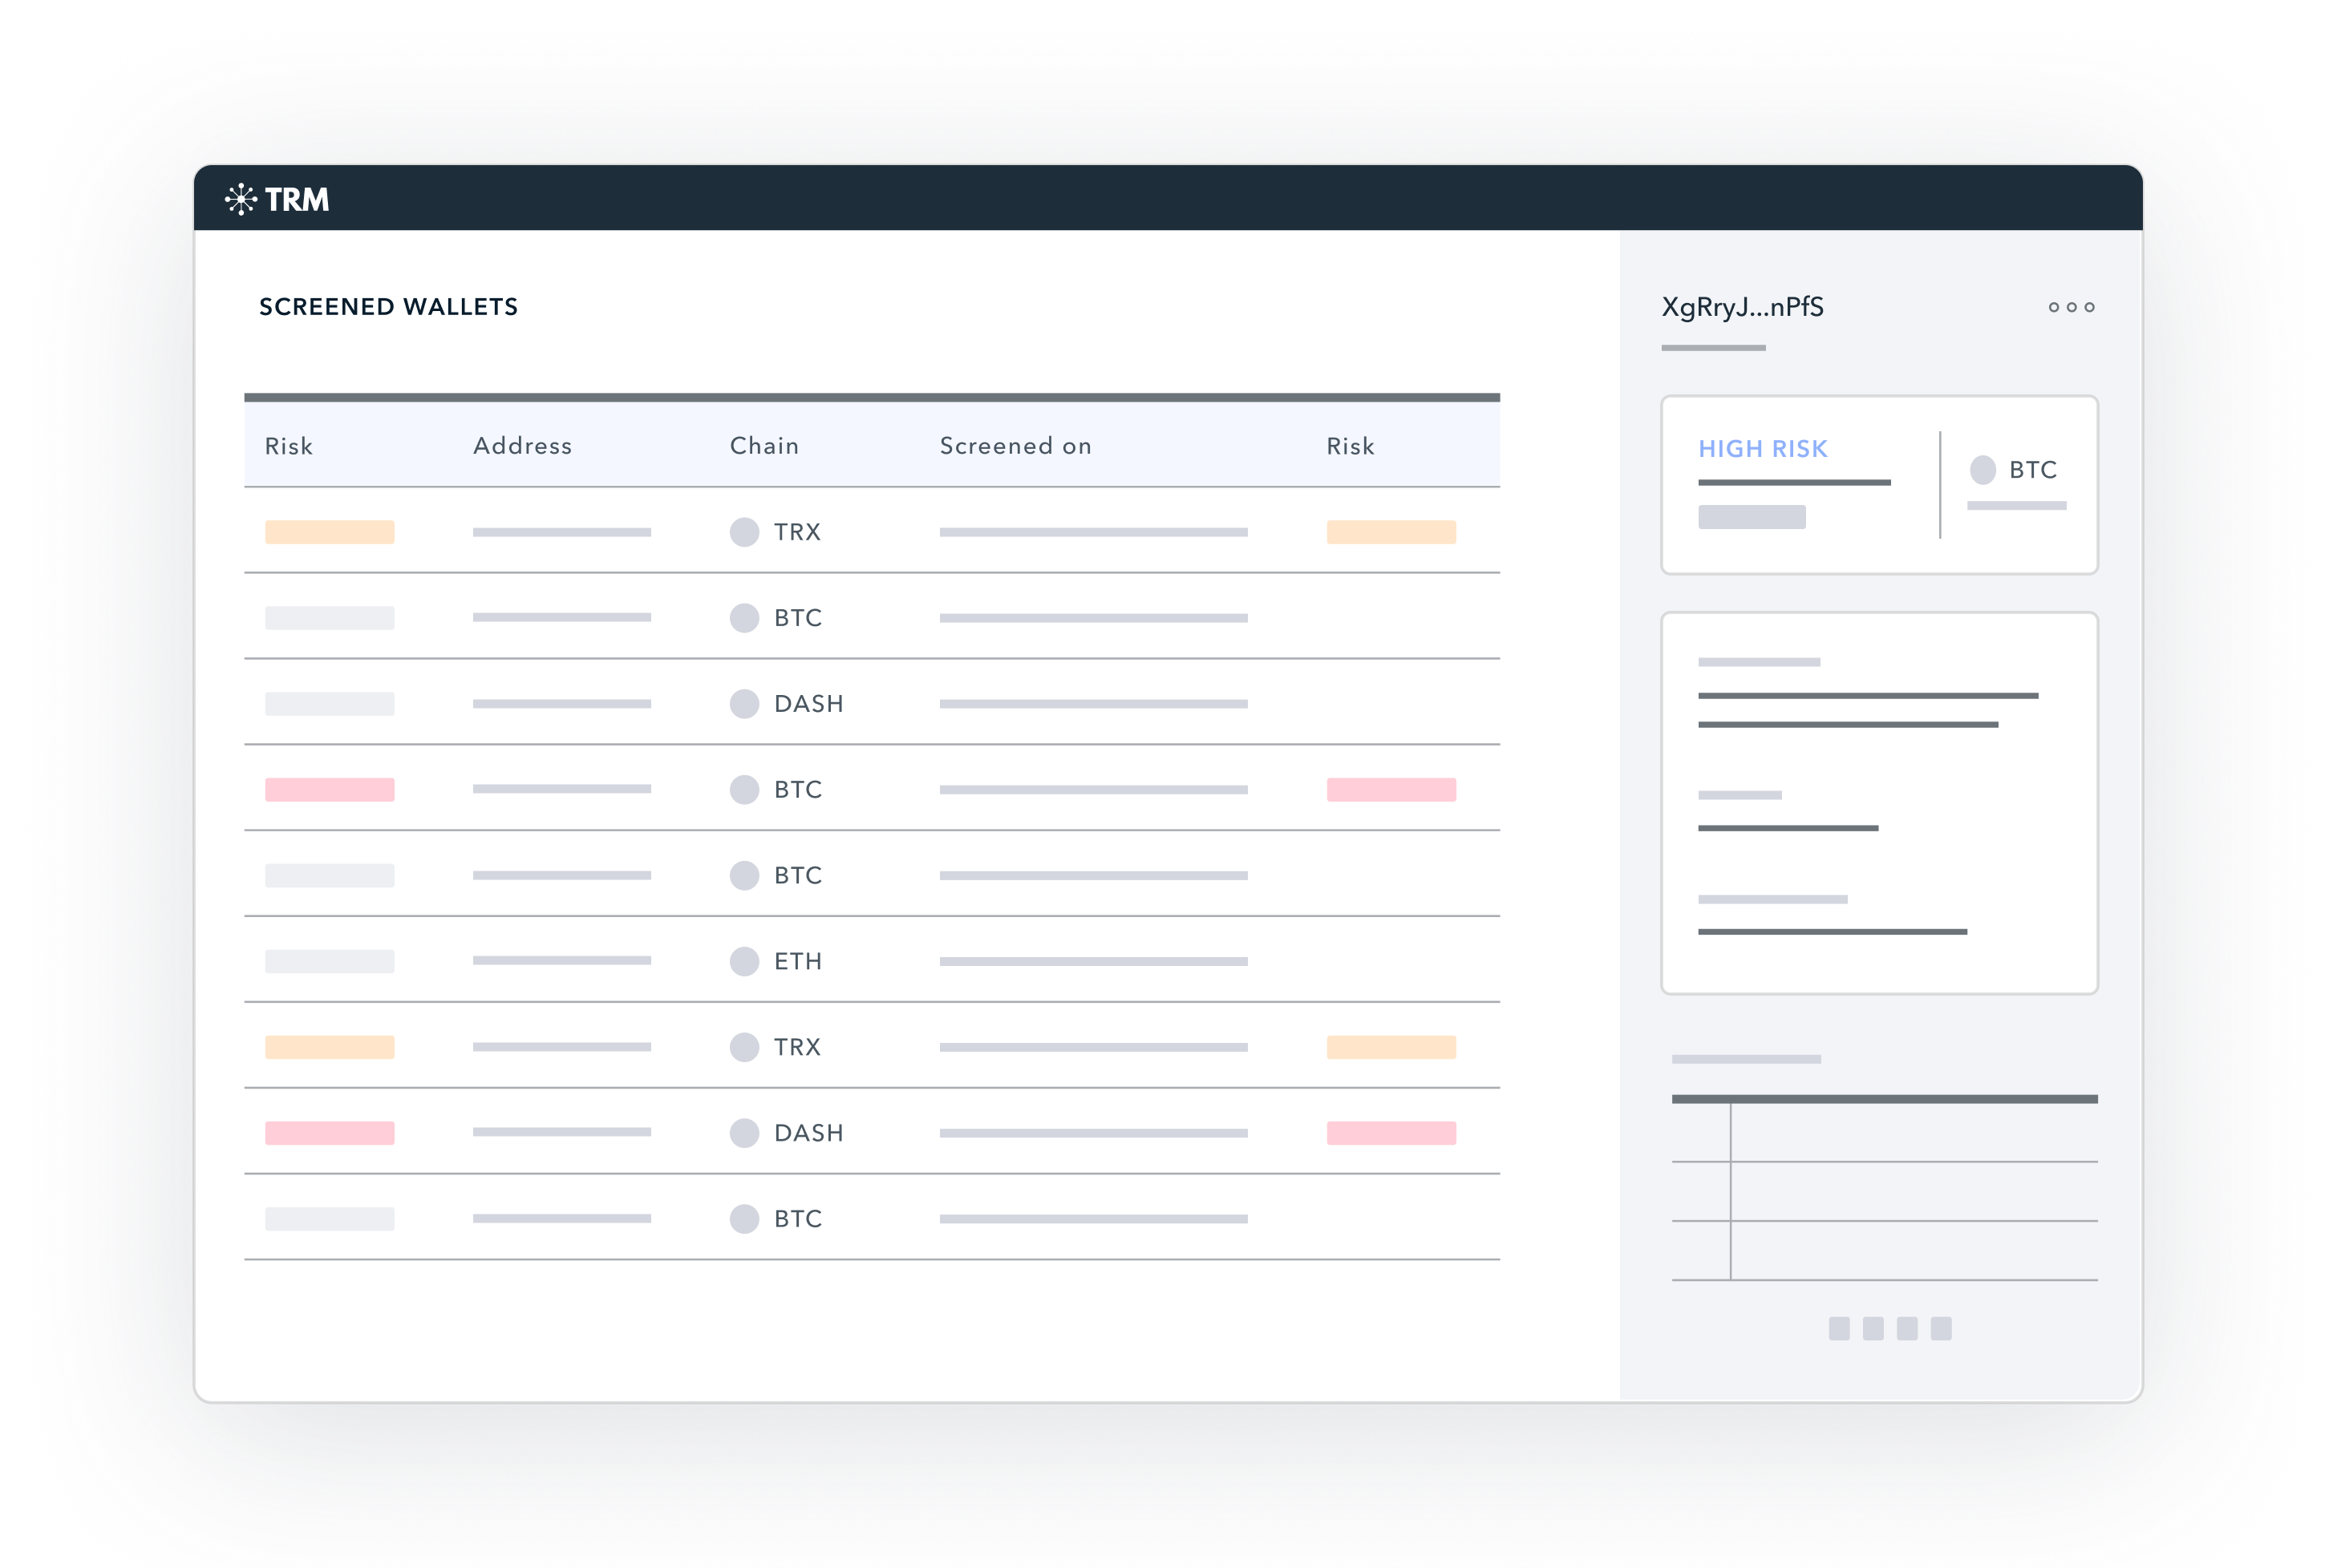Sort by Chain column header
The height and width of the screenshot is (1568, 2337).
coord(764,446)
